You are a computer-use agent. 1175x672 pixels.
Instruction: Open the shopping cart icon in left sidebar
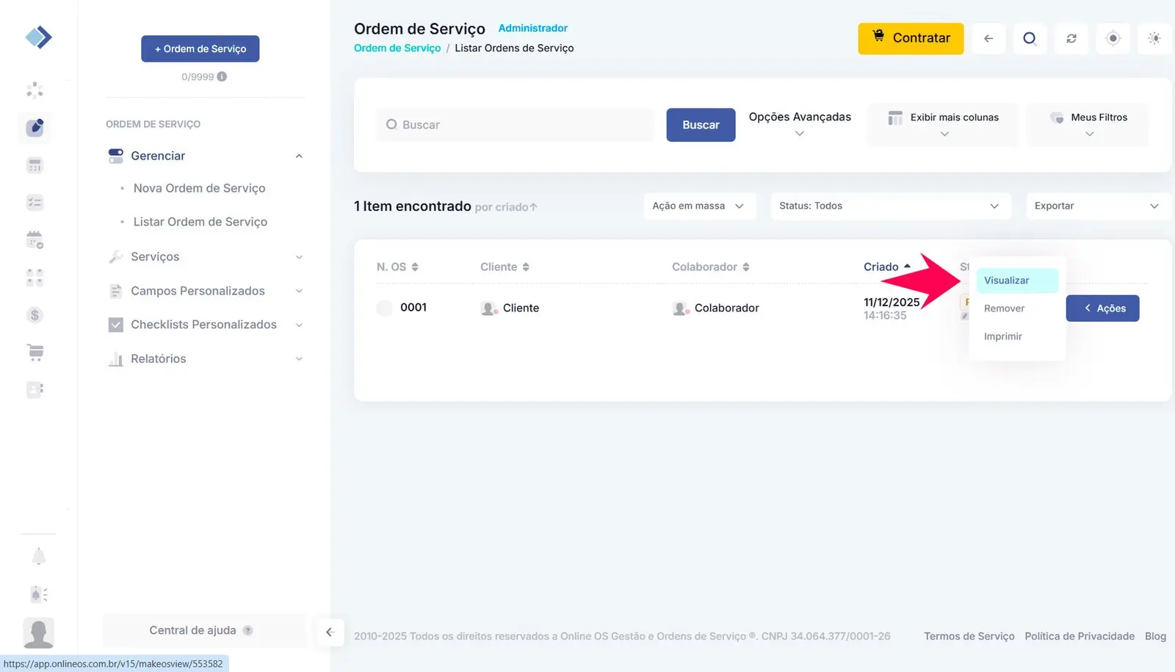click(x=35, y=353)
